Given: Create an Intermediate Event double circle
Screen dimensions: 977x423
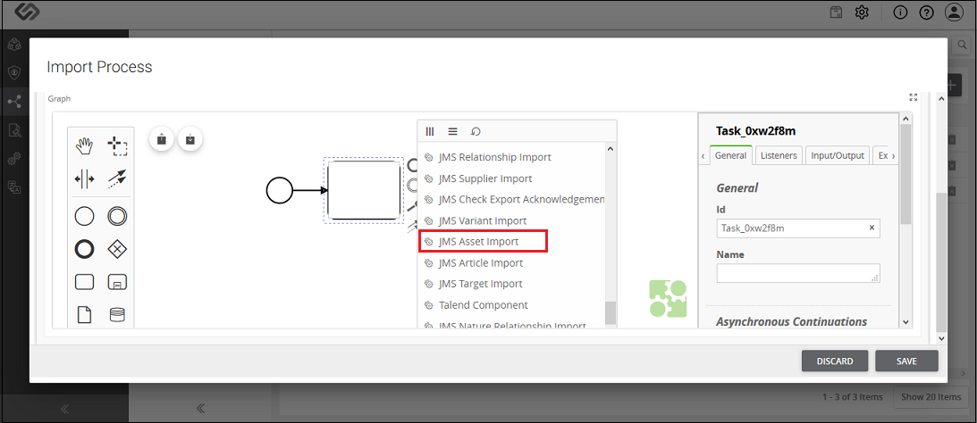Looking at the screenshot, I should tap(117, 217).
